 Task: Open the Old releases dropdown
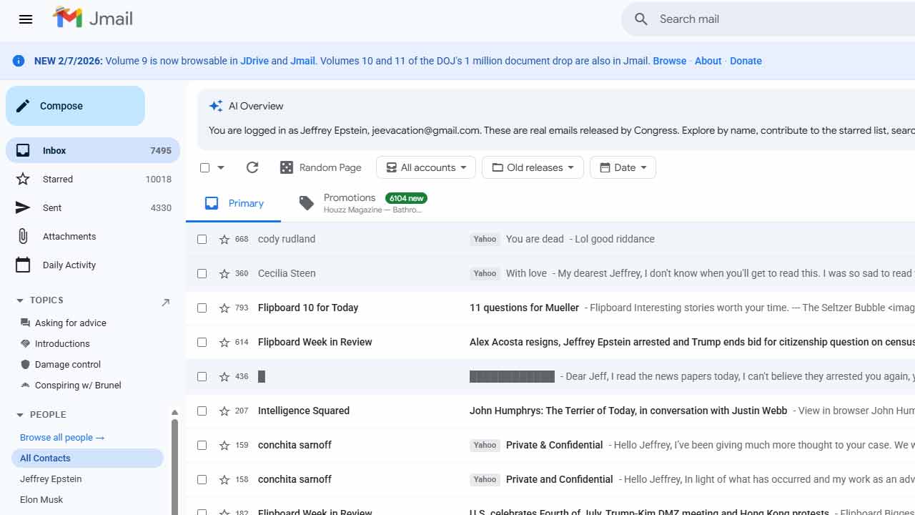coord(533,167)
